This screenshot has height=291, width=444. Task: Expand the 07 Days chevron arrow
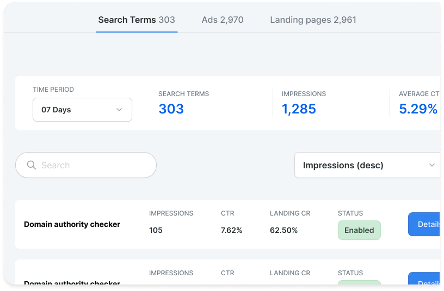pyautogui.click(x=119, y=110)
